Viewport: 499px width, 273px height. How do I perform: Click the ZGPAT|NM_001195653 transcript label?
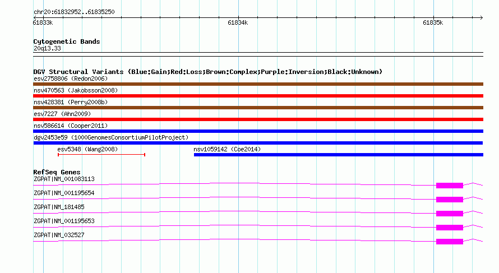click(x=64, y=221)
